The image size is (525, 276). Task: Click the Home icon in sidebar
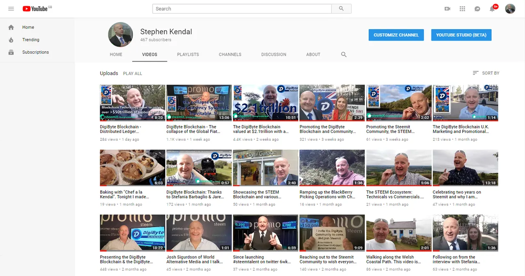point(11,27)
